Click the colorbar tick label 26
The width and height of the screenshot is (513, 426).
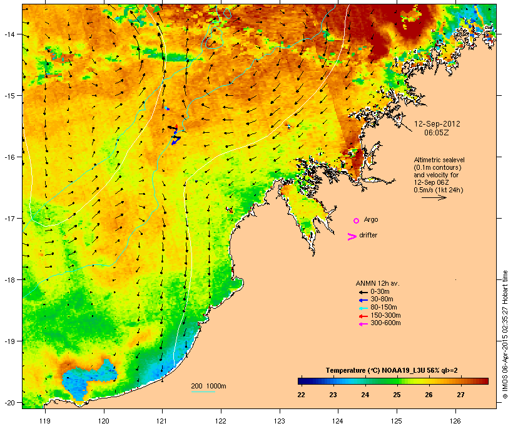429,395
